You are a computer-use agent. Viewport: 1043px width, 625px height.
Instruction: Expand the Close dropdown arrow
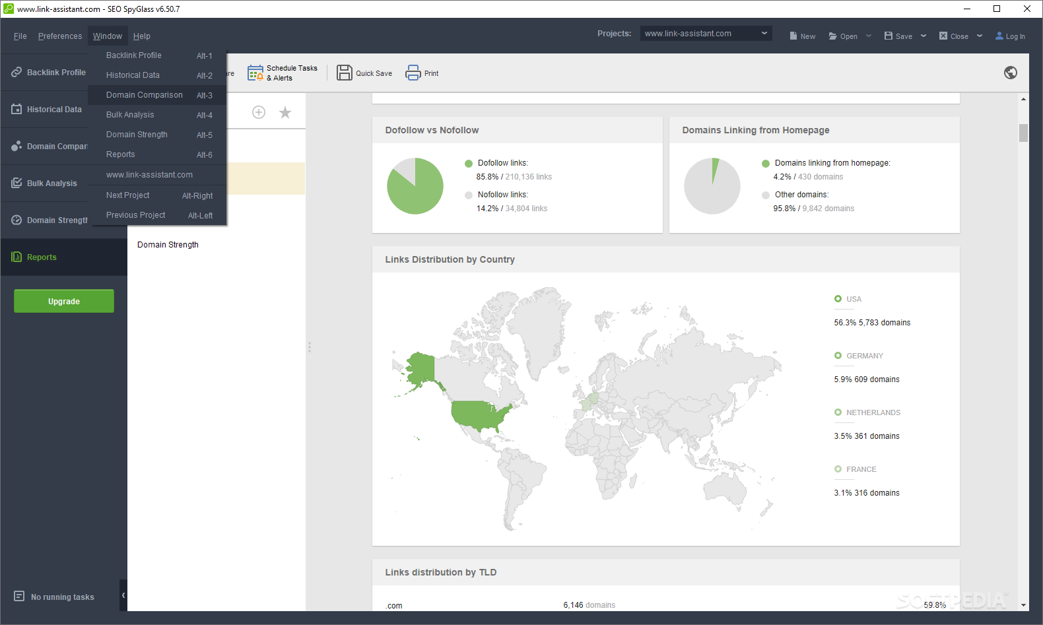[980, 36]
